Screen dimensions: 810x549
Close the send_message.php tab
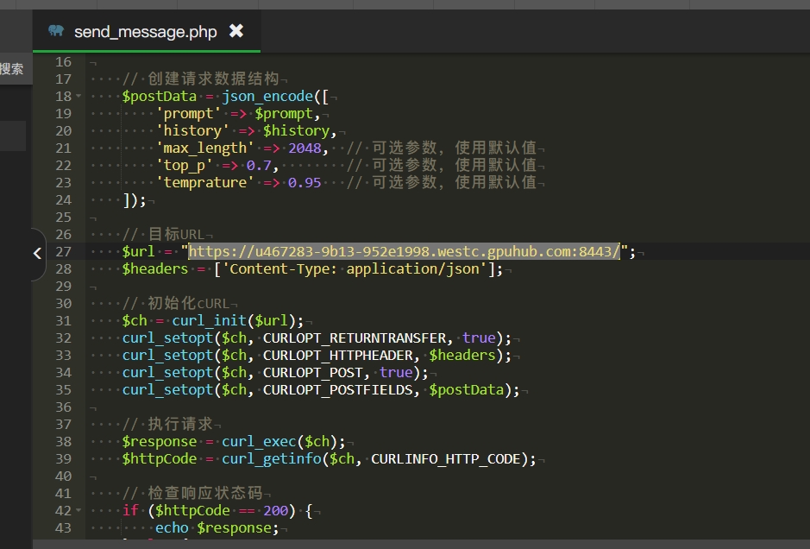tap(235, 31)
